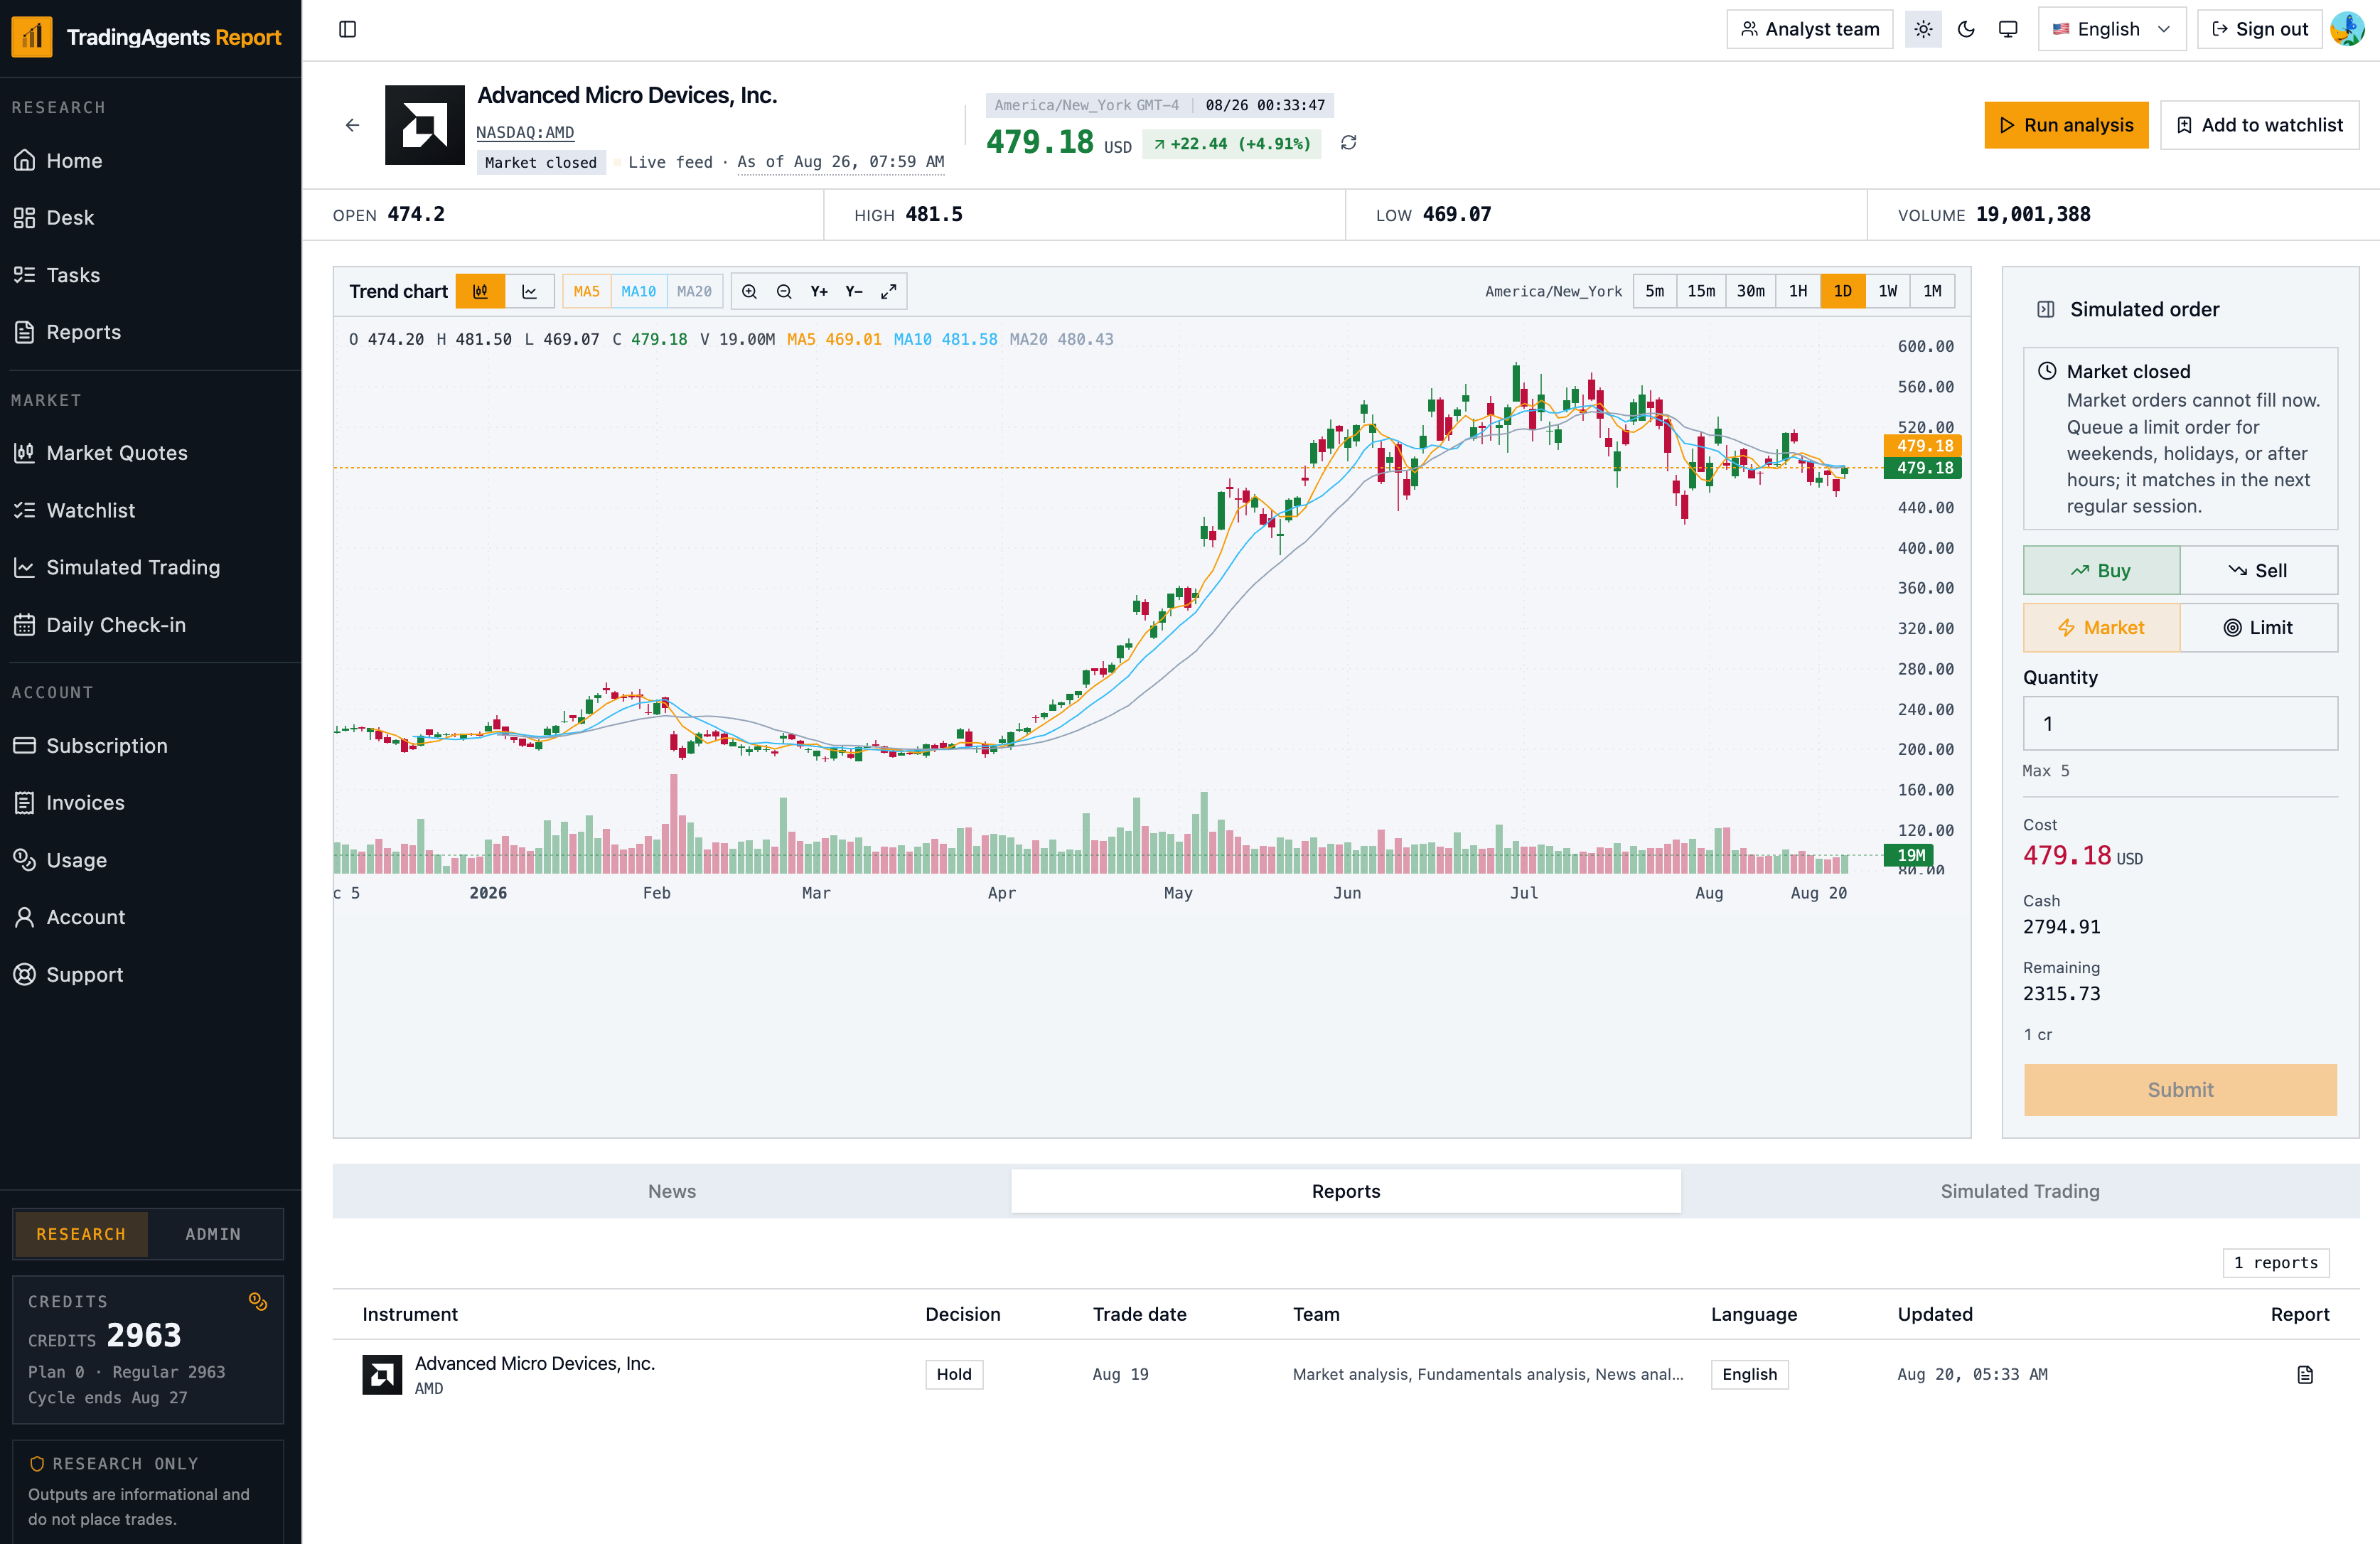Select the 1W timeframe
The image size is (2380, 1544).
[x=1887, y=291]
